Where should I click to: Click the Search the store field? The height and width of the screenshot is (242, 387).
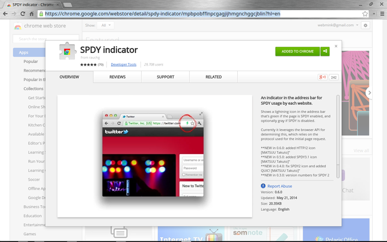46,39
